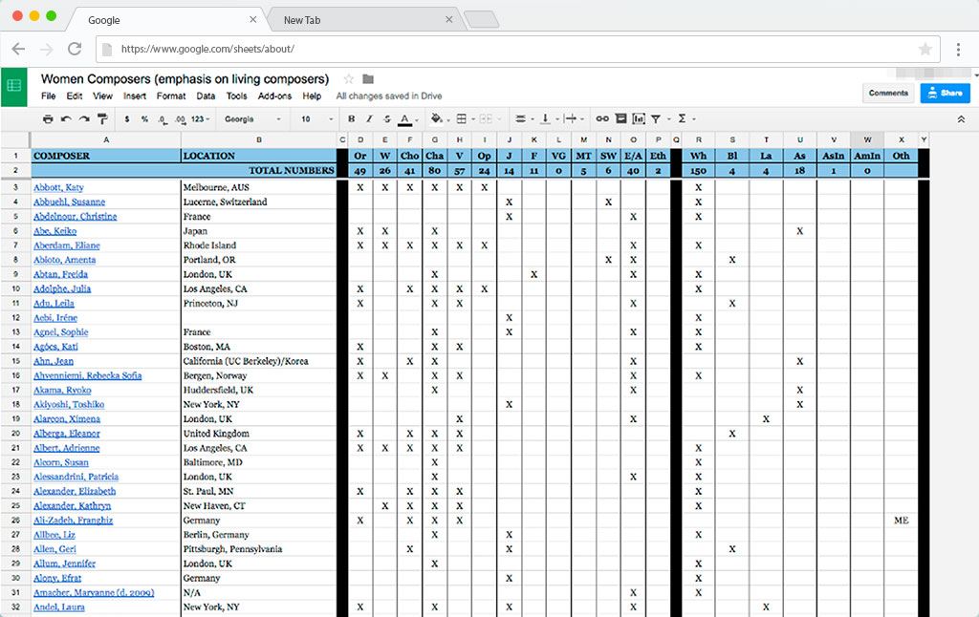
Task: Click the merge cells icon
Action: tap(486, 118)
